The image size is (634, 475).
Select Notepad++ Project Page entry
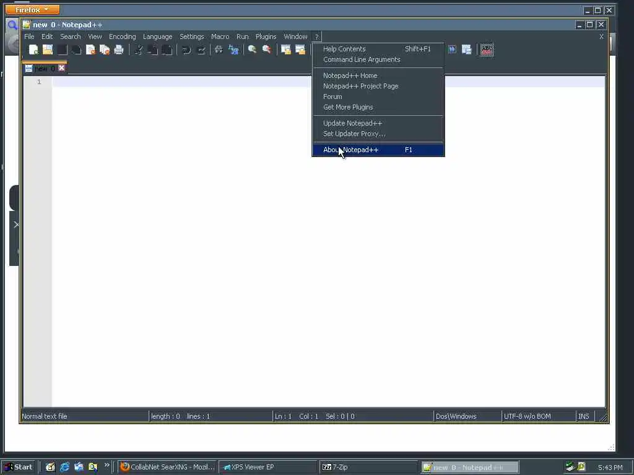[378, 86]
